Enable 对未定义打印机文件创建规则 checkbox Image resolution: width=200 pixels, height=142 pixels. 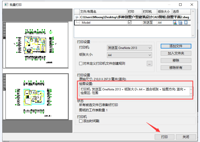[81, 63]
